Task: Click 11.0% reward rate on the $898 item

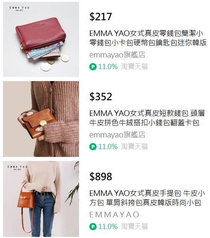Action: pos(108,227)
